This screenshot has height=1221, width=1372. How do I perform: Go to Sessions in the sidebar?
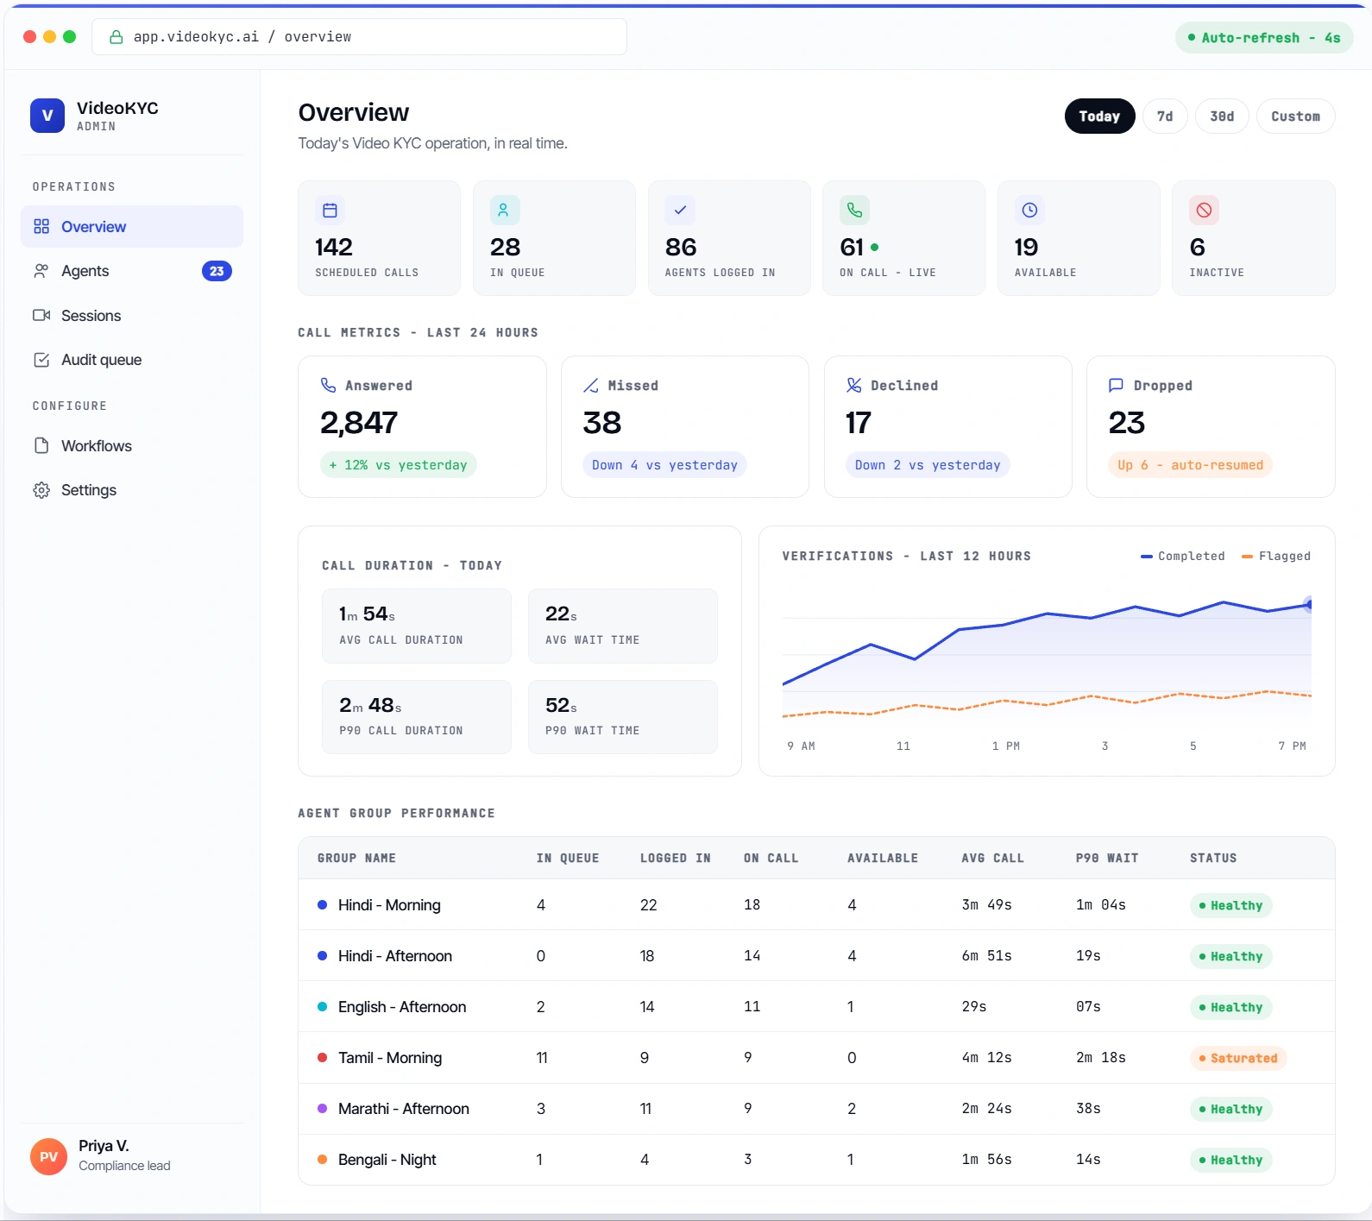click(x=132, y=315)
